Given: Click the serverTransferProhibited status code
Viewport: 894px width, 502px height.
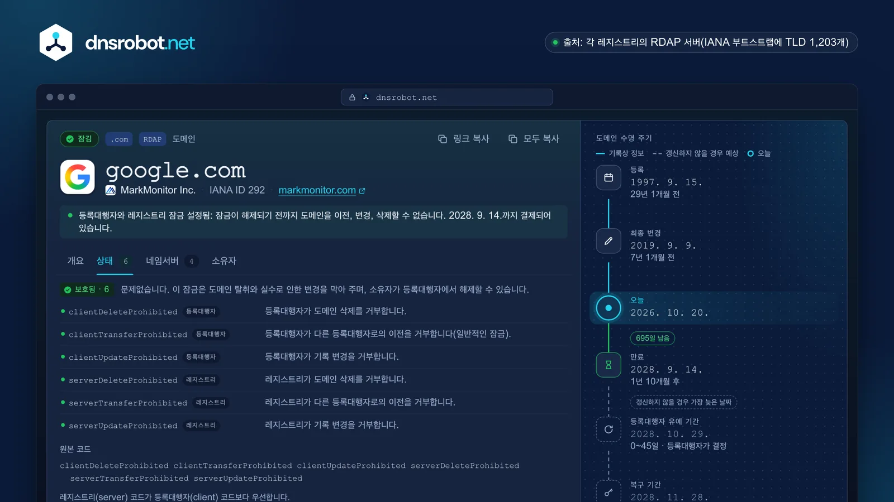Looking at the screenshot, I should (128, 403).
